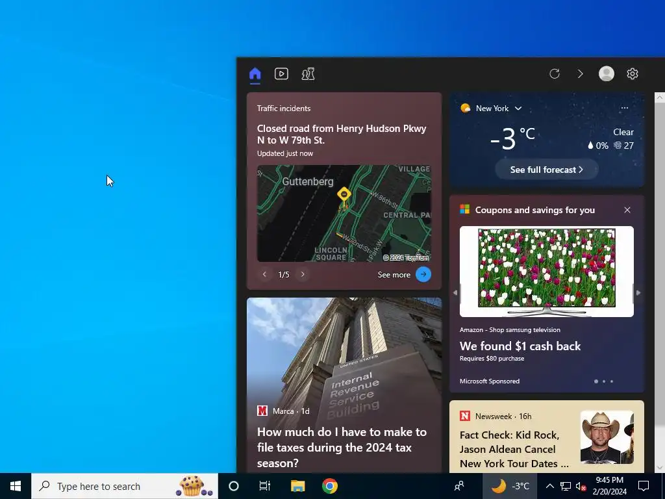665x499 pixels.
Task: Go to previous traffic incident
Action: pyautogui.click(x=264, y=275)
